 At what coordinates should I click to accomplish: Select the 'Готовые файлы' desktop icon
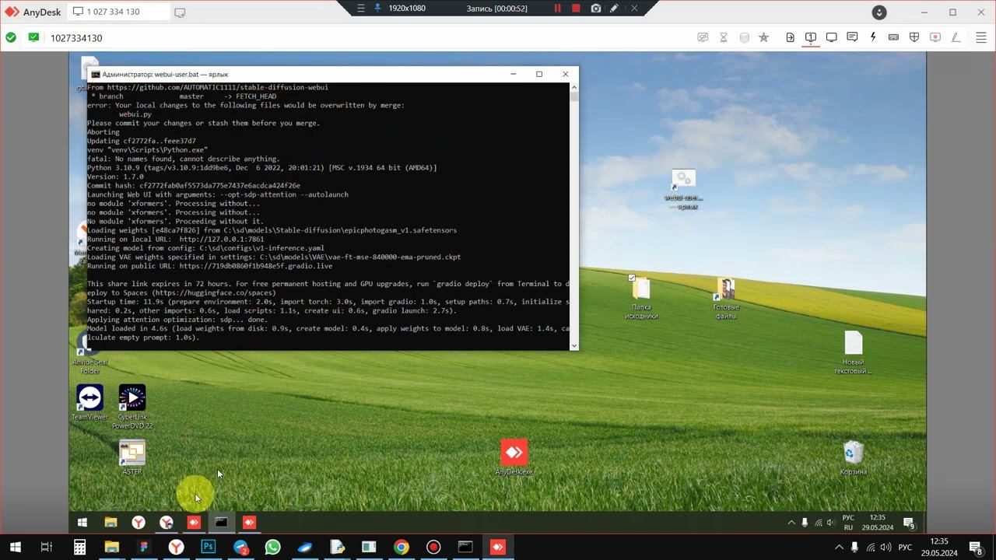(726, 299)
